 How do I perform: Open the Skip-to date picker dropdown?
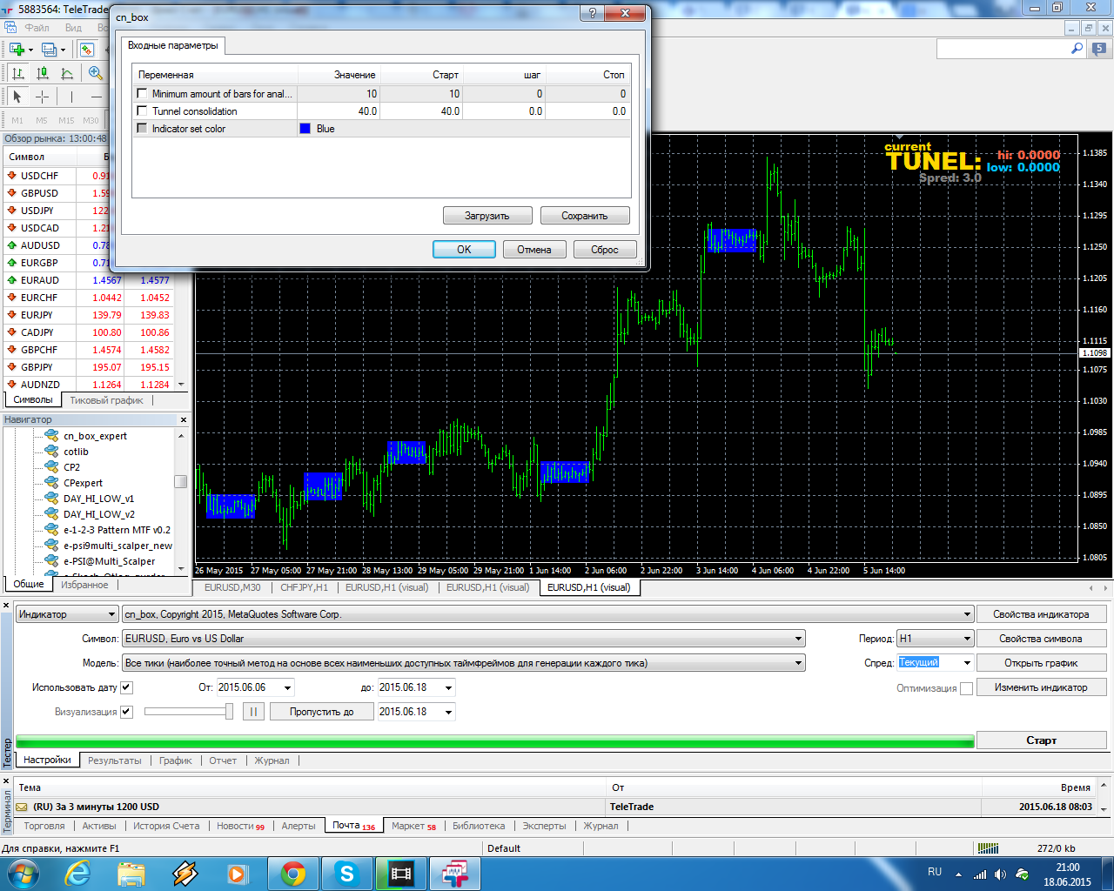(x=449, y=712)
